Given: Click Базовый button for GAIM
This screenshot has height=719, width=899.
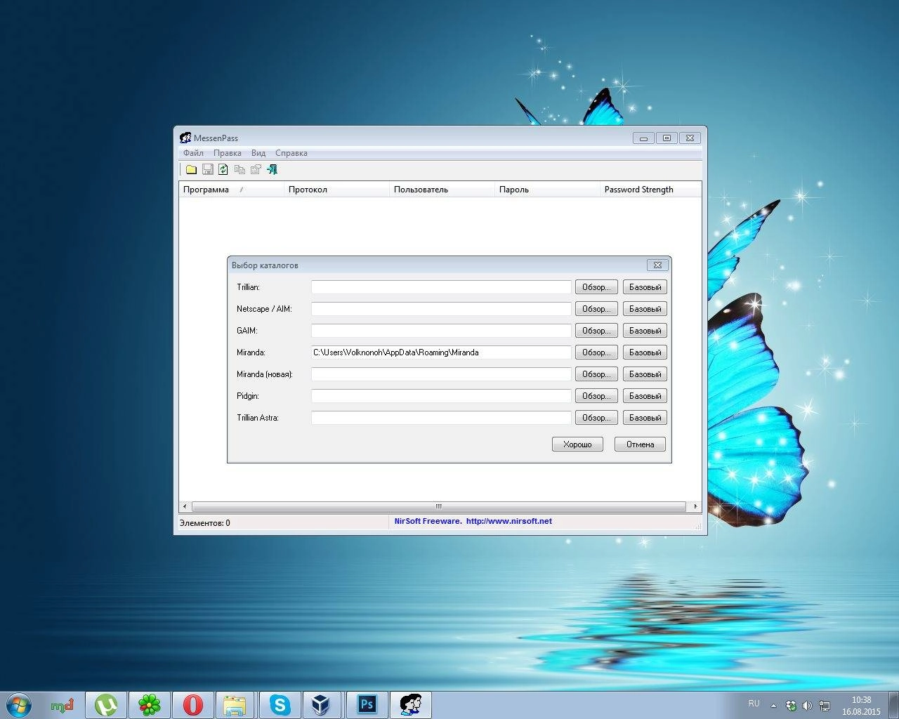Looking at the screenshot, I should point(645,331).
